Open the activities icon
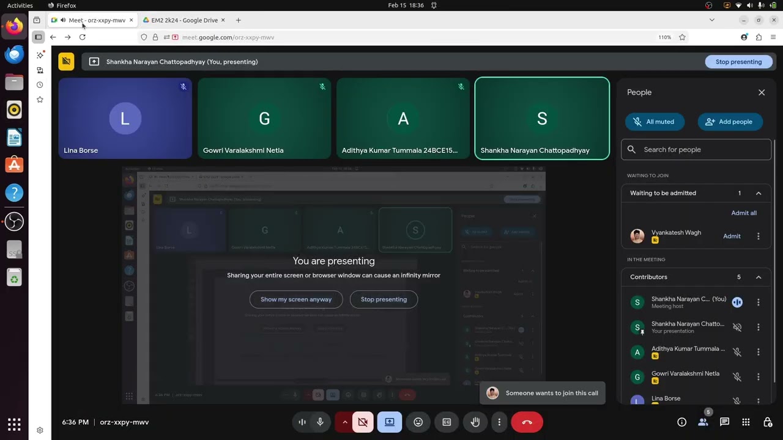The width and height of the screenshot is (783, 440). coord(746,422)
